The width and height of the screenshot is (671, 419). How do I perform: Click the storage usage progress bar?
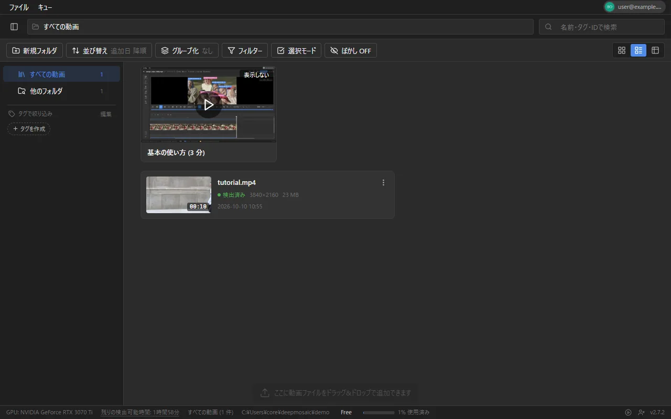point(378,413)
